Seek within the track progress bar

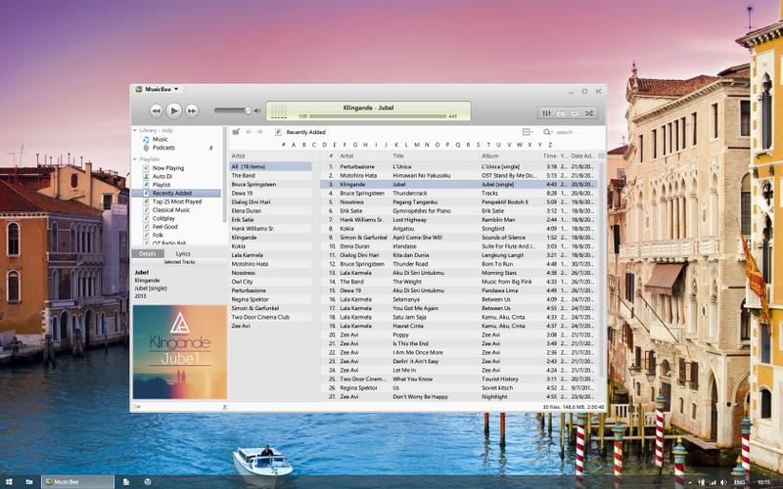pos(378,116)
